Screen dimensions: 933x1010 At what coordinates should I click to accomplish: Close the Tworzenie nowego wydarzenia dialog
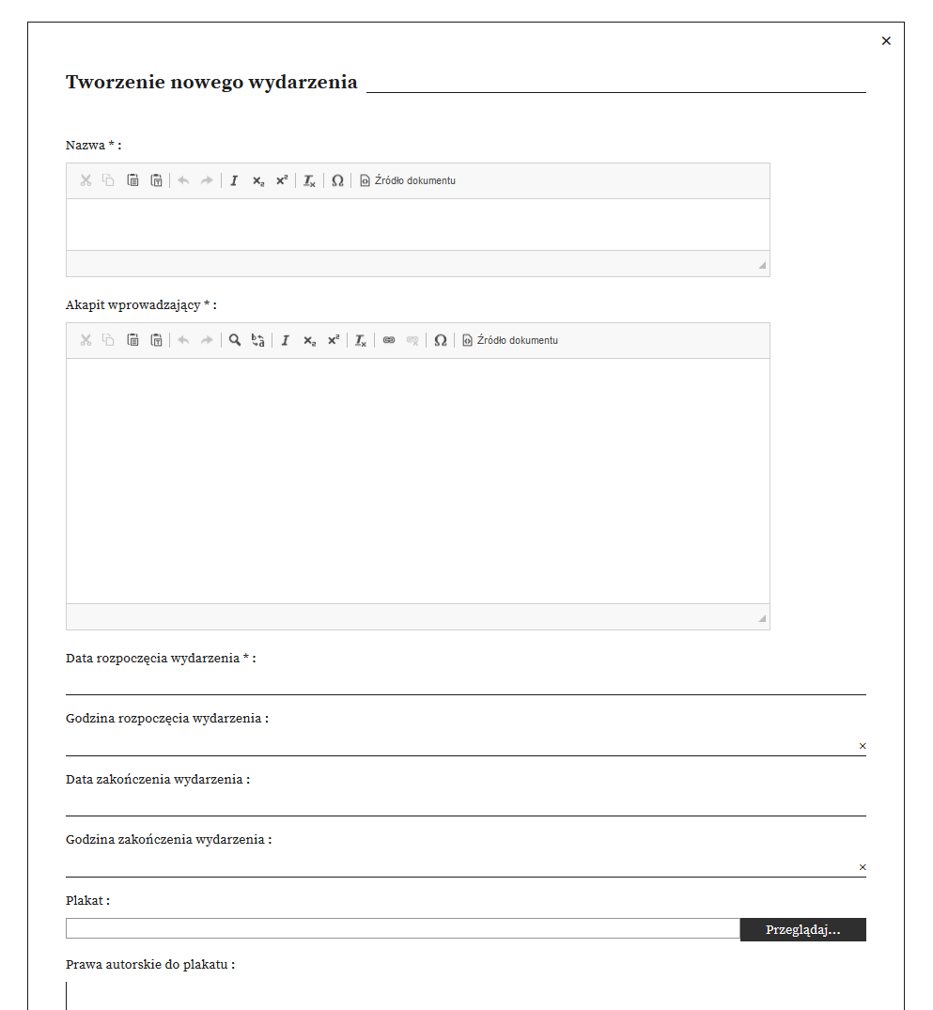pyautogui.click(x=886, y=40)
